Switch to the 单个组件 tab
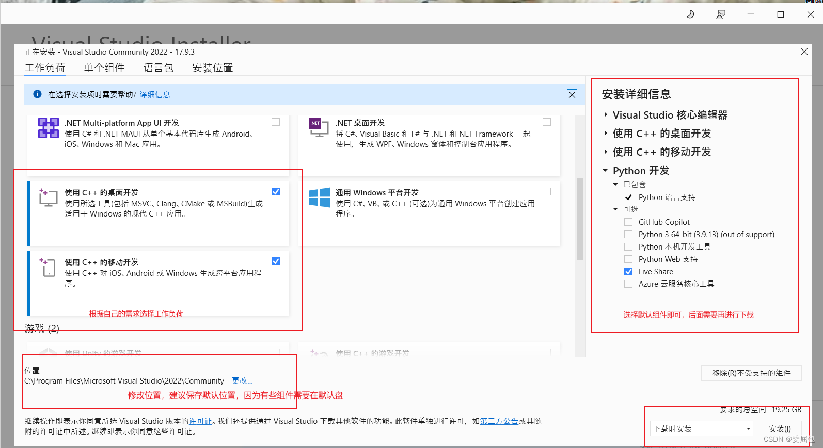 [x=104, y=68]
